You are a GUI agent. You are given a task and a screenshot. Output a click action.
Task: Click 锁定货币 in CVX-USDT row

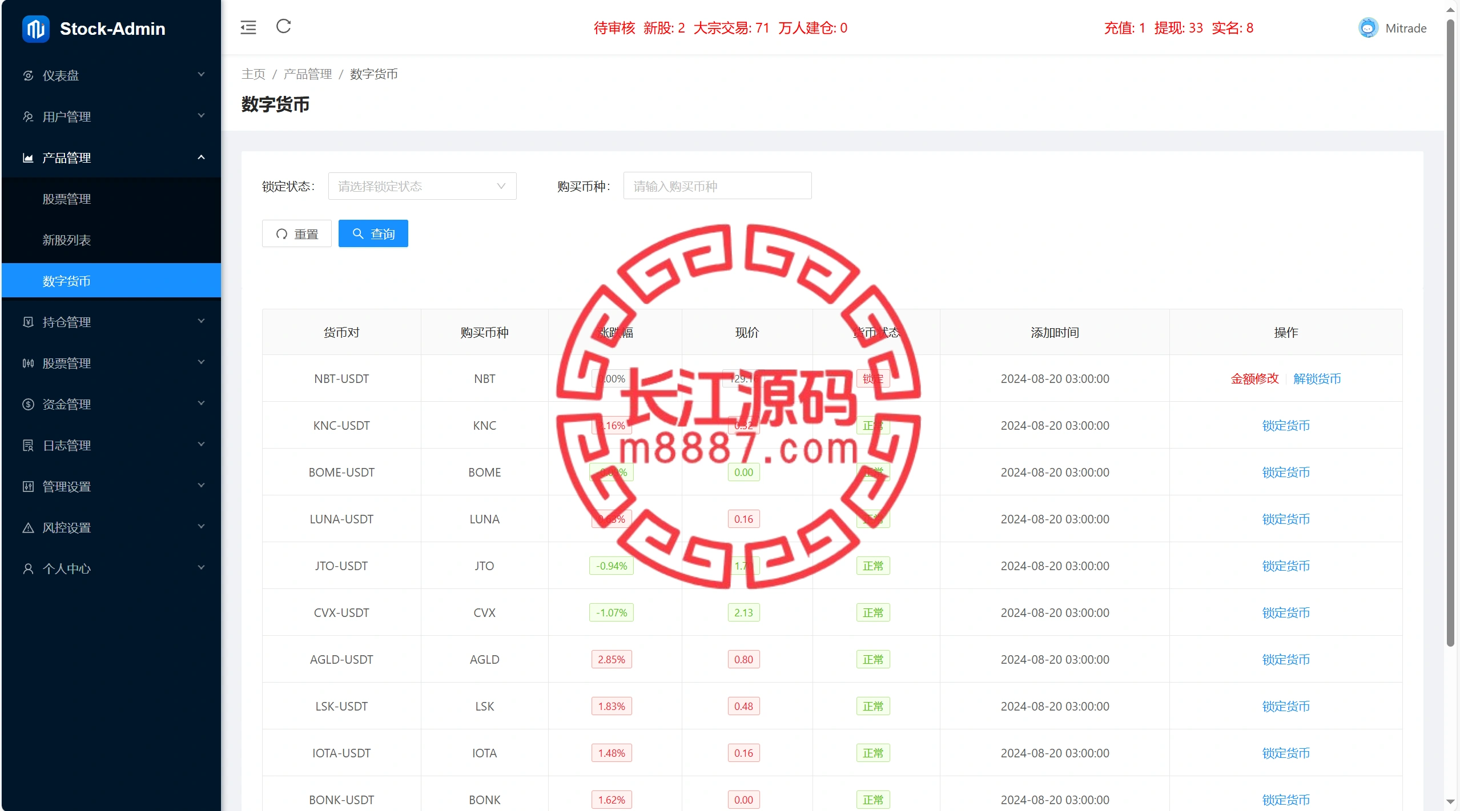click(x=1286, y=612)
